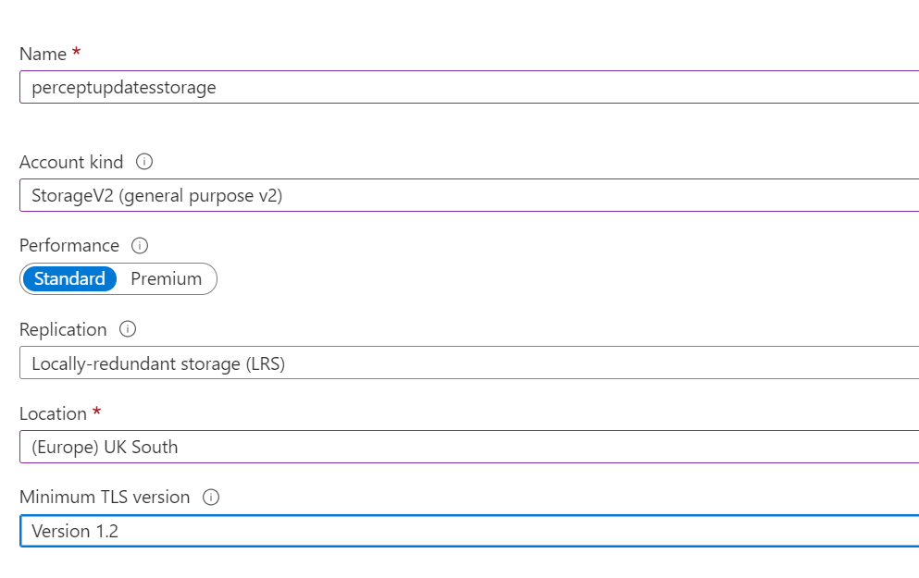Viewport: 919px width, 578px height.
Task: Click the Replication info icon
Action: point(128,329)
